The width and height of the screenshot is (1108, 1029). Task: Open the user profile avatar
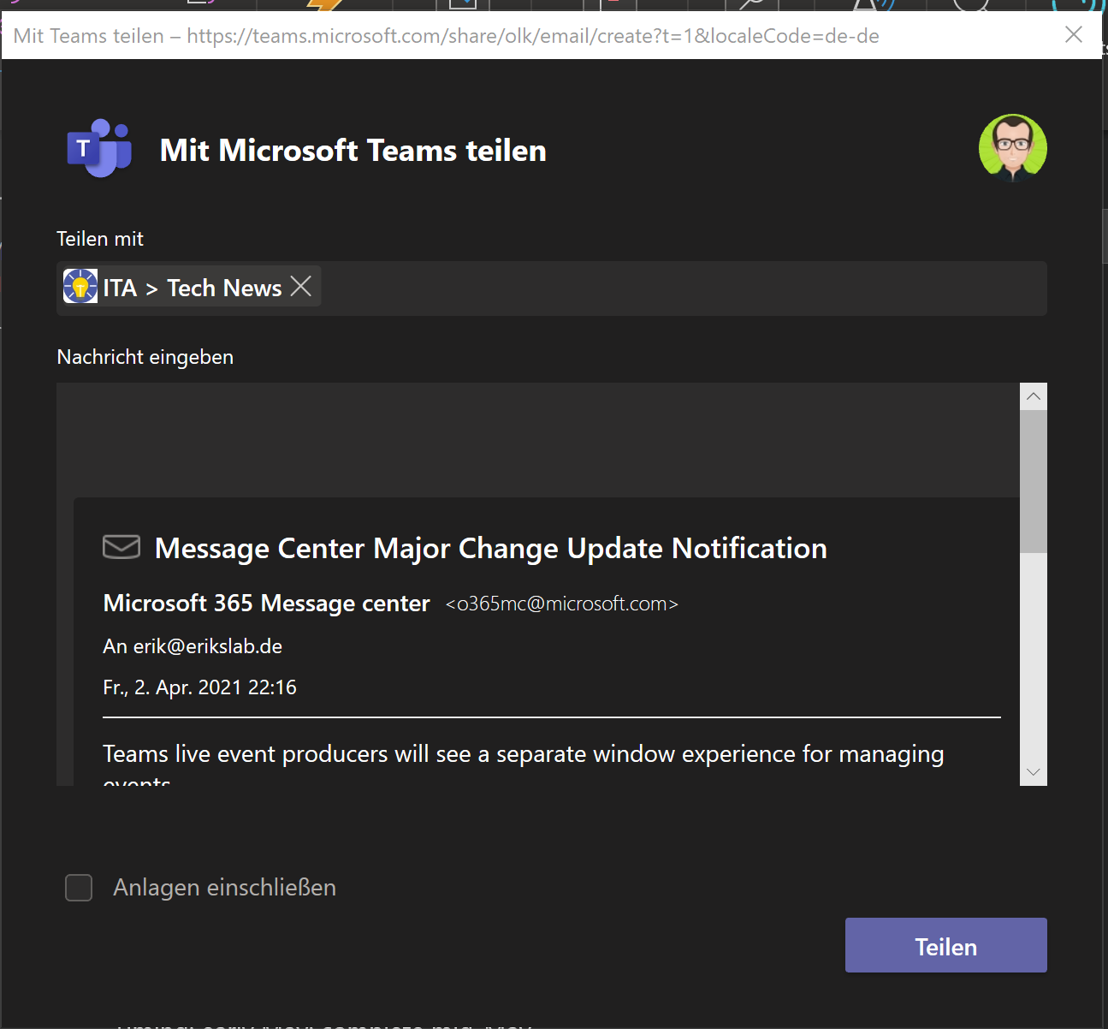pos(1012,148)
